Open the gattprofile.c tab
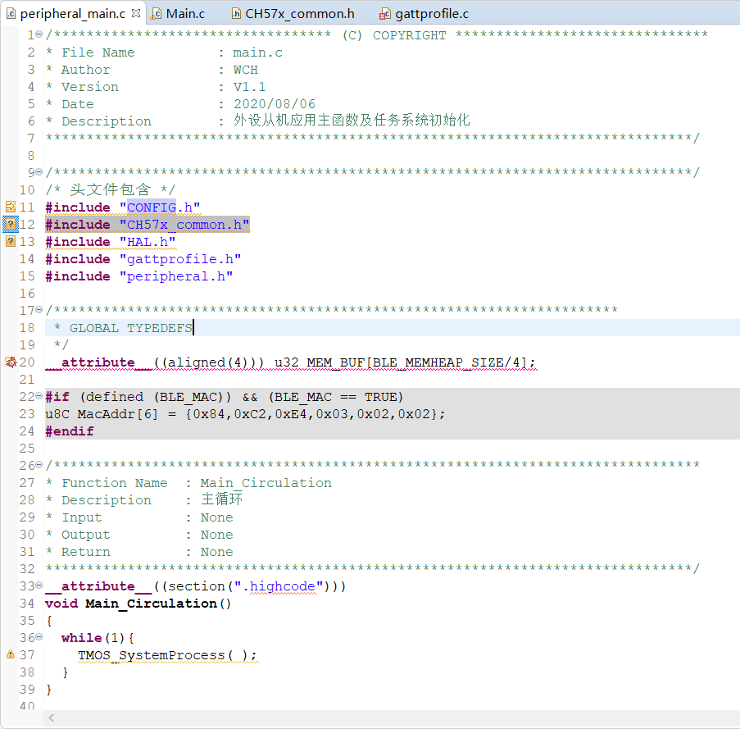 point(432,14)
